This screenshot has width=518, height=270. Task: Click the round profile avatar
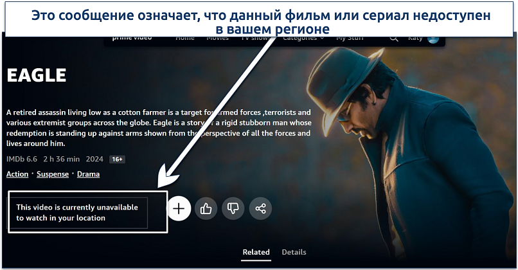(x=433, y=40)
